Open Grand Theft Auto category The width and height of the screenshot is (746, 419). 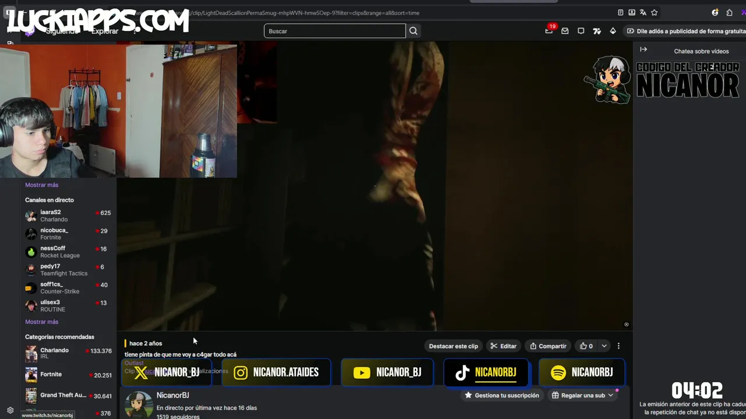pyautogui.click(x=68, y=396)
